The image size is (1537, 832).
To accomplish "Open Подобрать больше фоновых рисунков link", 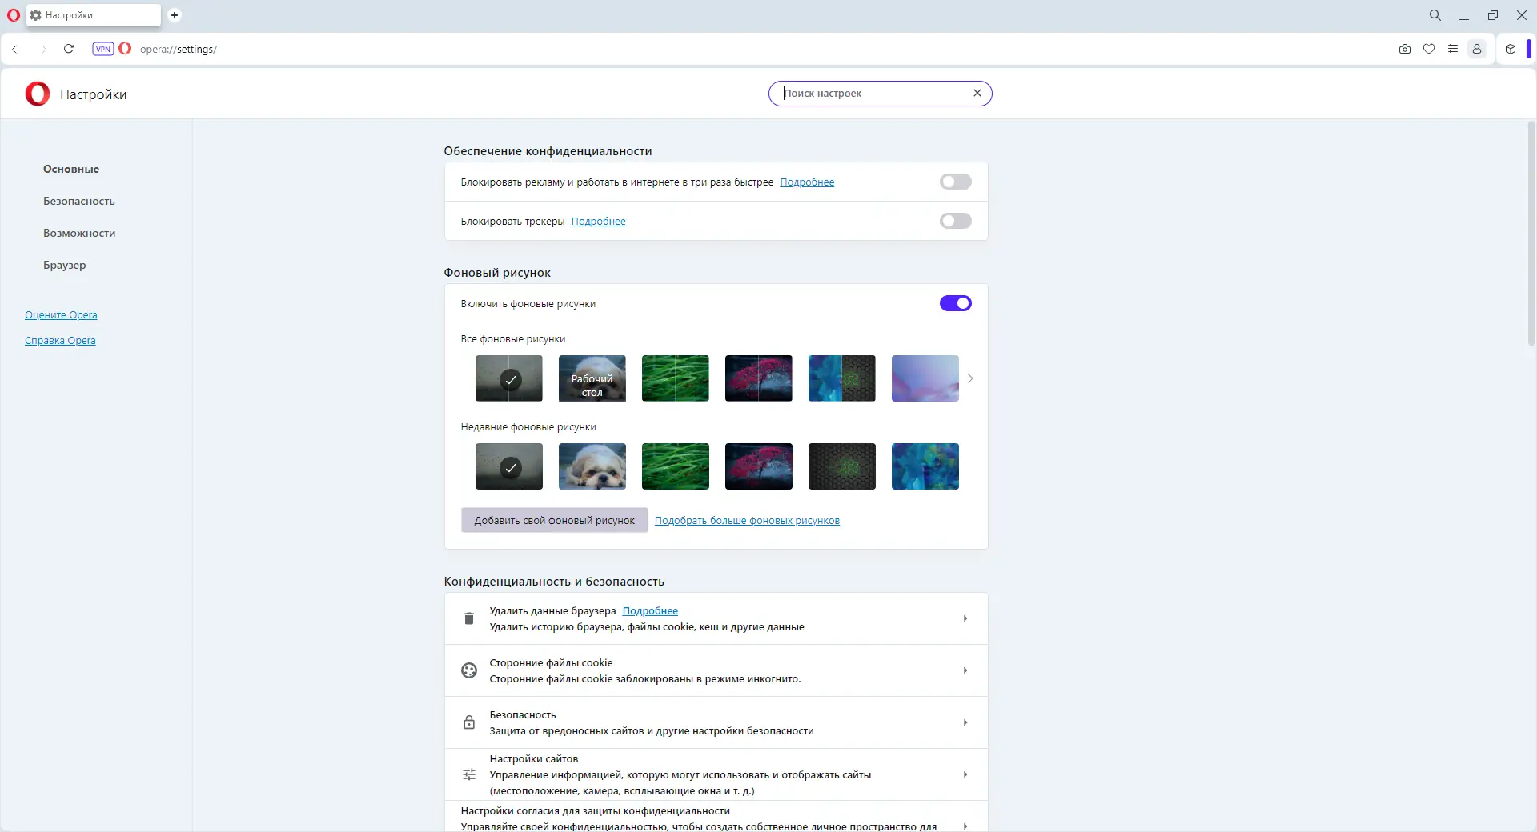I will pos(747,520).
